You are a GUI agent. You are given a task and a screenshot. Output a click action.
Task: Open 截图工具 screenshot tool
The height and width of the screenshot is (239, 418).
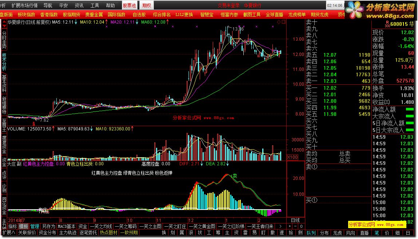pyautogui.click(x=252, y=15)
